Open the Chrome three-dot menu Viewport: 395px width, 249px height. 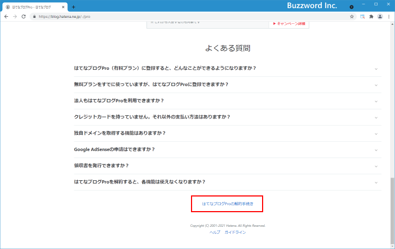(x=389, y=17)
